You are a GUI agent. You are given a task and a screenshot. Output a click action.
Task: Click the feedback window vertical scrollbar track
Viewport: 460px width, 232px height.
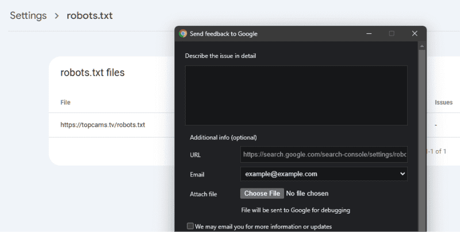(x=422, y=140)
